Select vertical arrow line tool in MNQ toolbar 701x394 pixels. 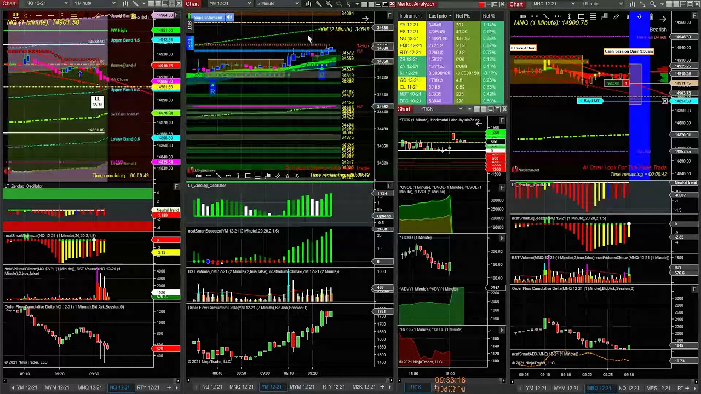click(569, 16)
